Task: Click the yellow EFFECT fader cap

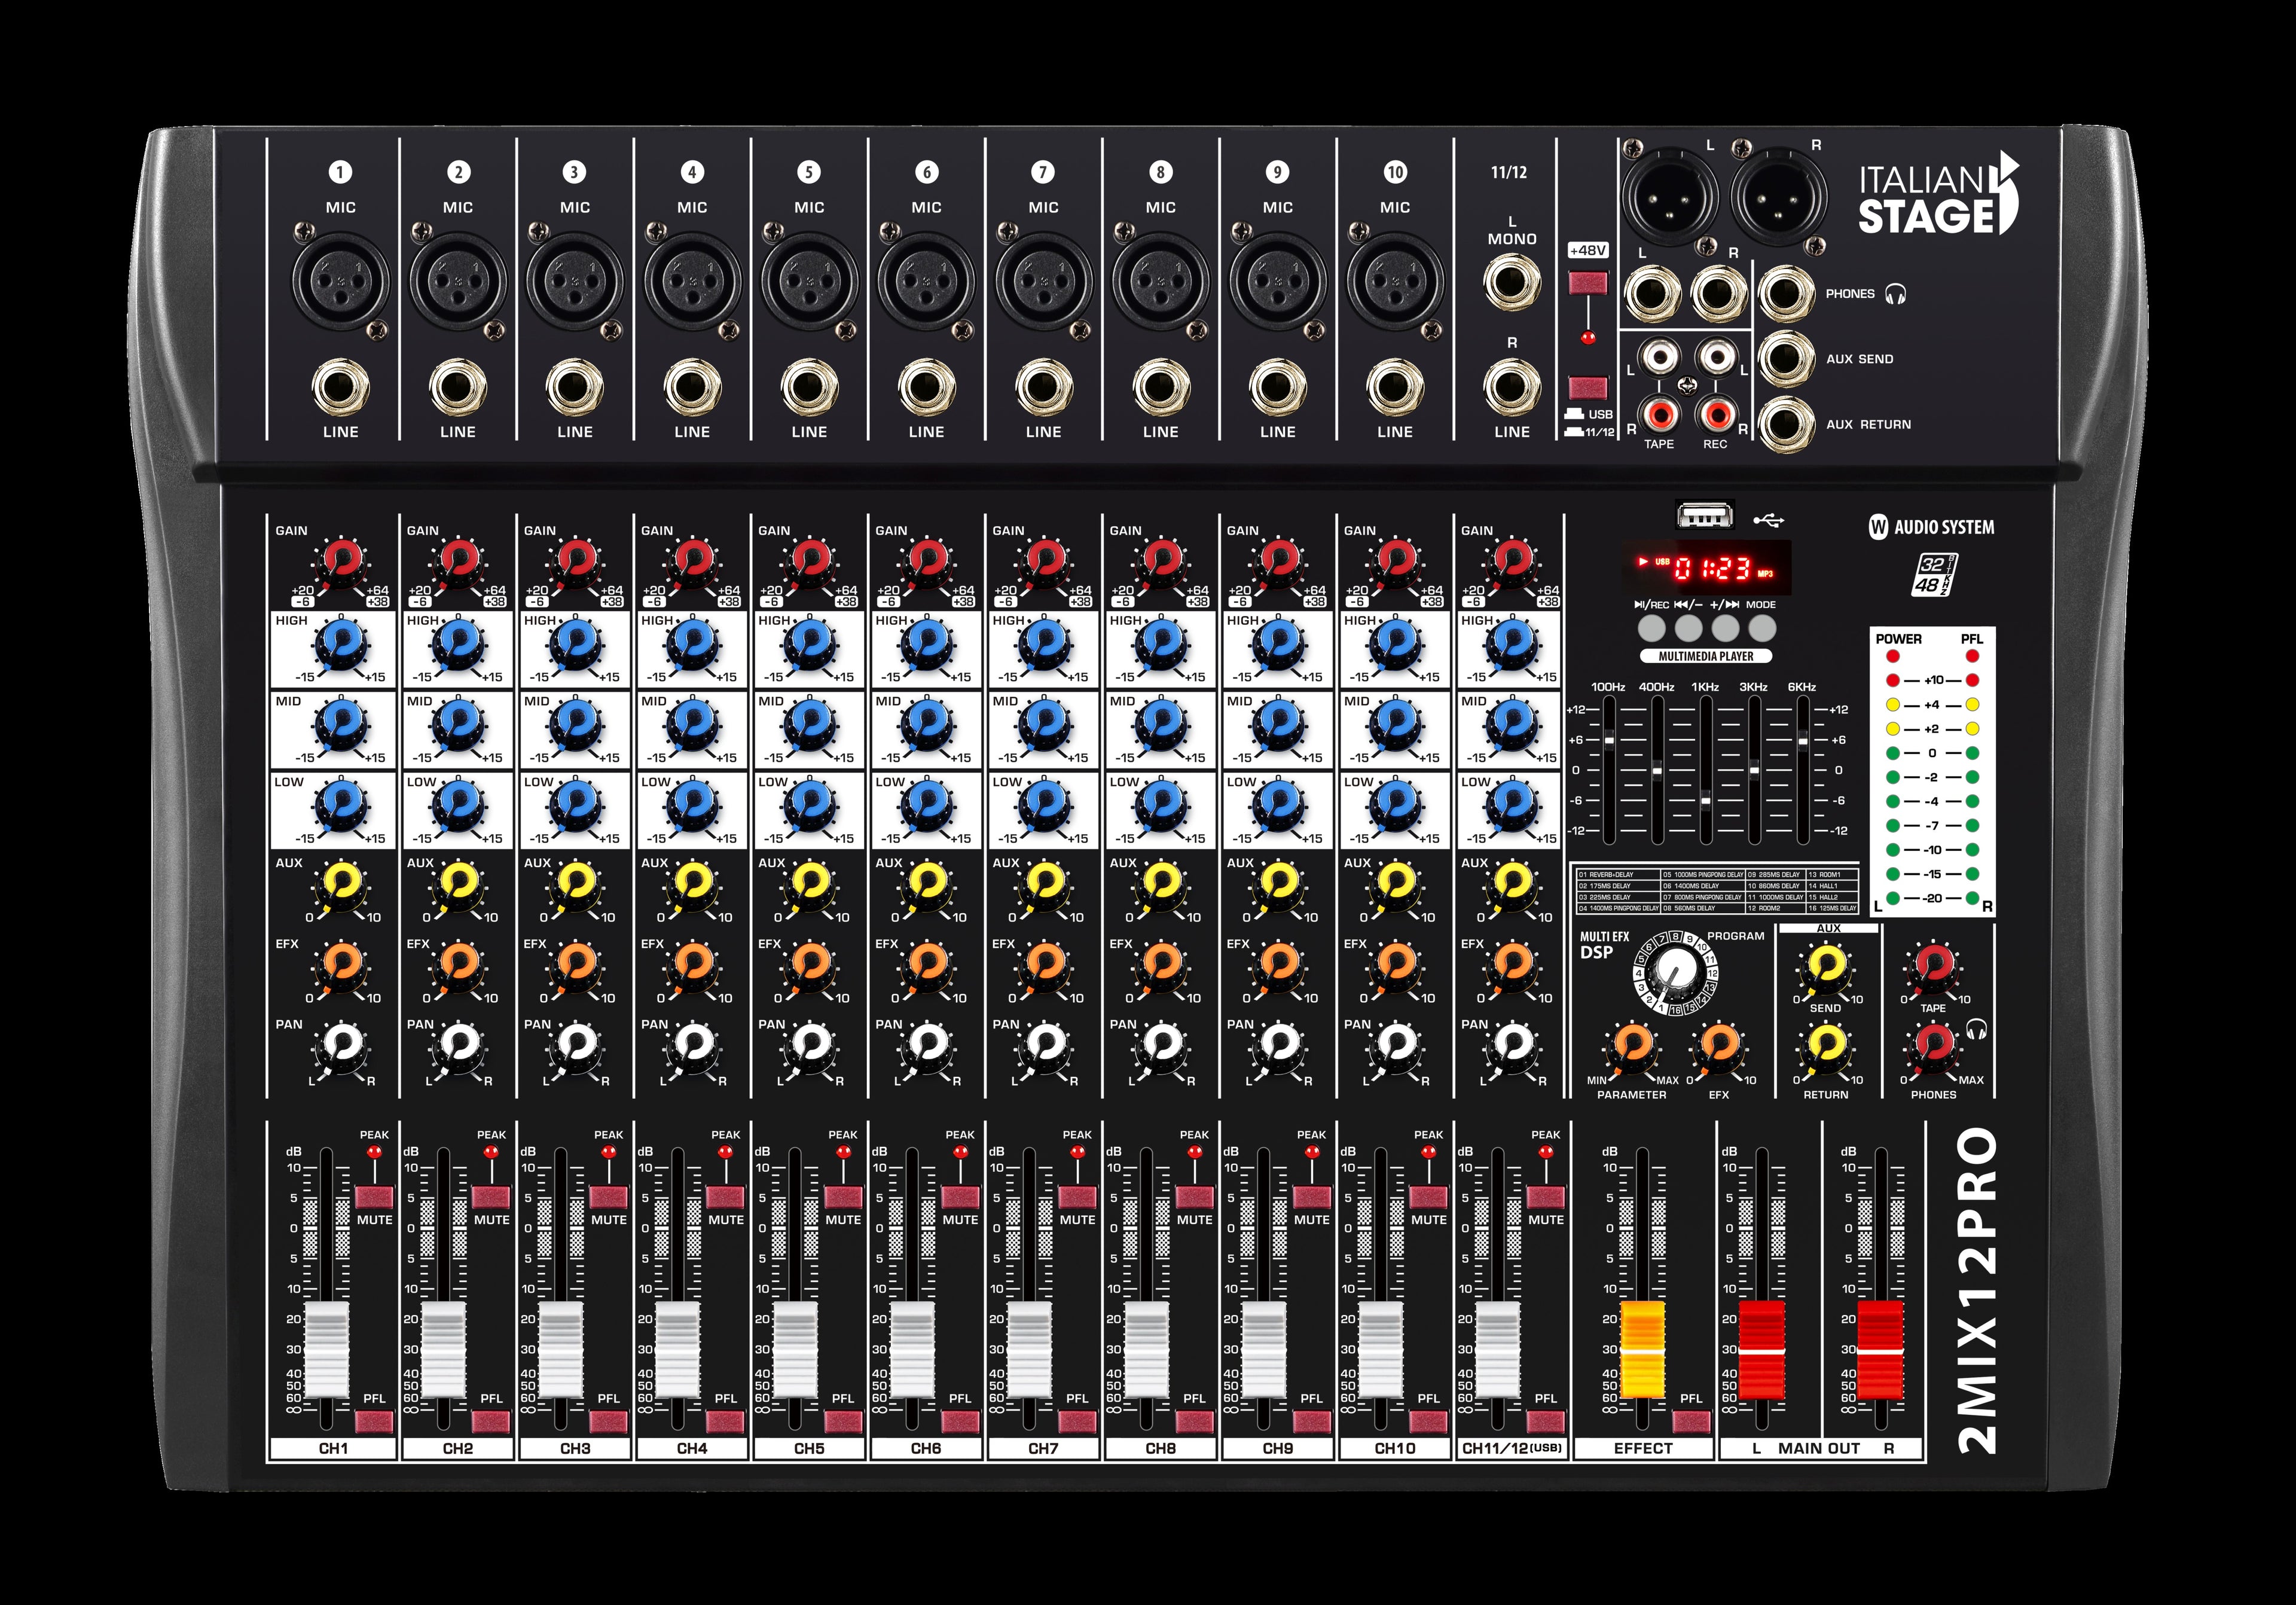Action: [x=1642, y=1350]
